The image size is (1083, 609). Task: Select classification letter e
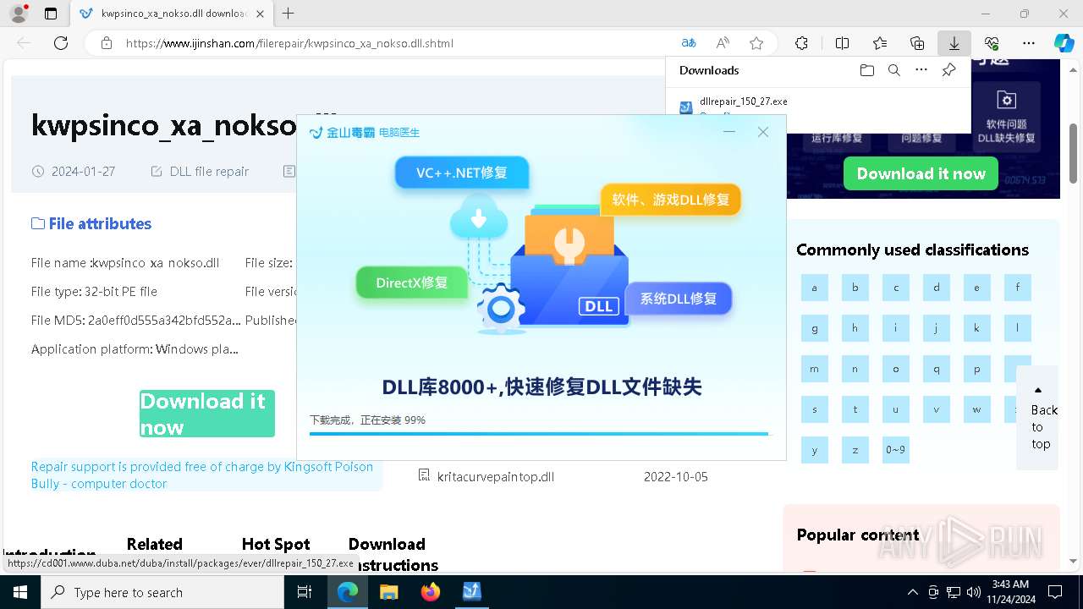977,288
